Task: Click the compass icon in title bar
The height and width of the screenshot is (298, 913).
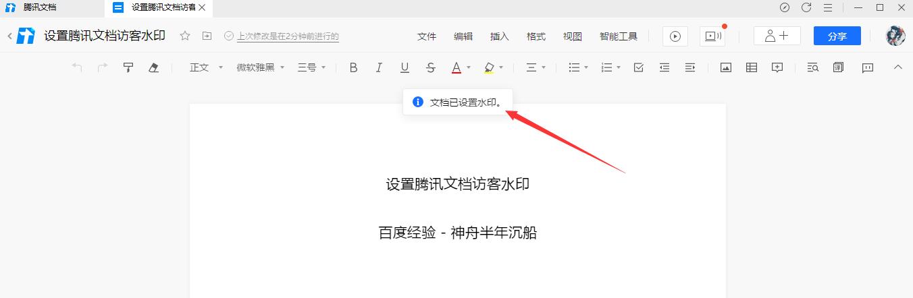Action: 785,7
